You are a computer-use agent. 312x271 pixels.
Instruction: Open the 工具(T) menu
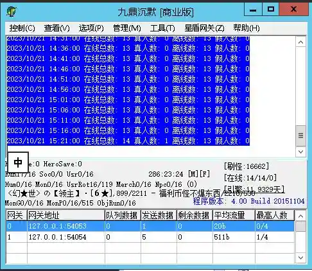click(162, 28)
